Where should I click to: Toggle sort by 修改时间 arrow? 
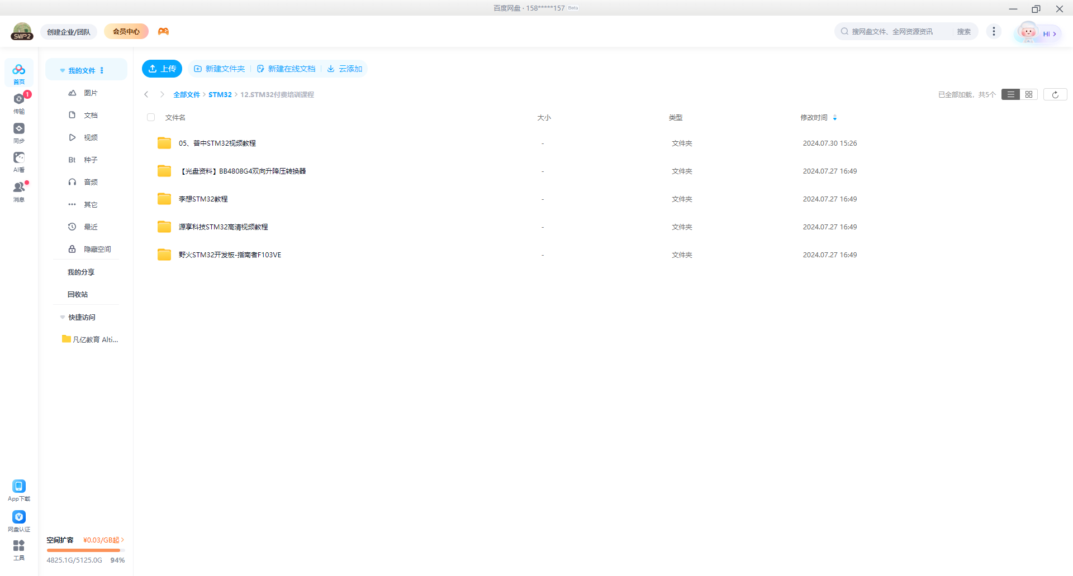pos(835,117)
